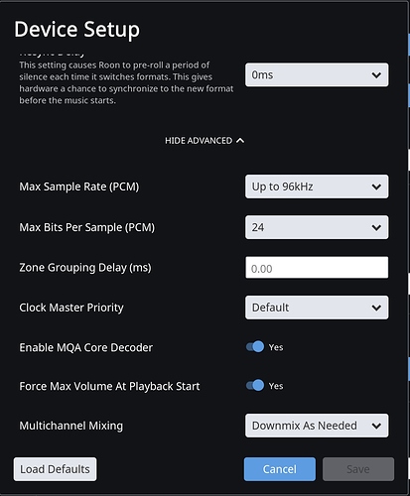Open the Multichannel Mixing dropdown
Screen dimensions: 410x496
(x=317, y=426)
